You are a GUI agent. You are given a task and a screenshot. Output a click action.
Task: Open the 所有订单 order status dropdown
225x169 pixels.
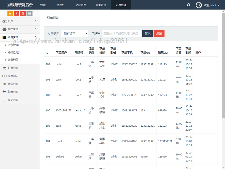75,33
